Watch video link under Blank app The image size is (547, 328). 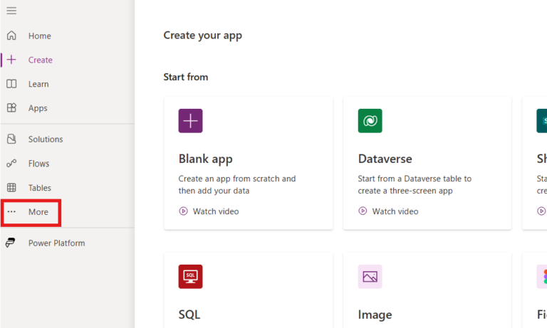215,211
